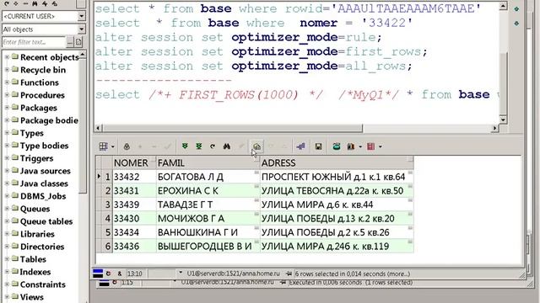Switch to single record view icon
The image size is (540, 303).
(256, 146)
